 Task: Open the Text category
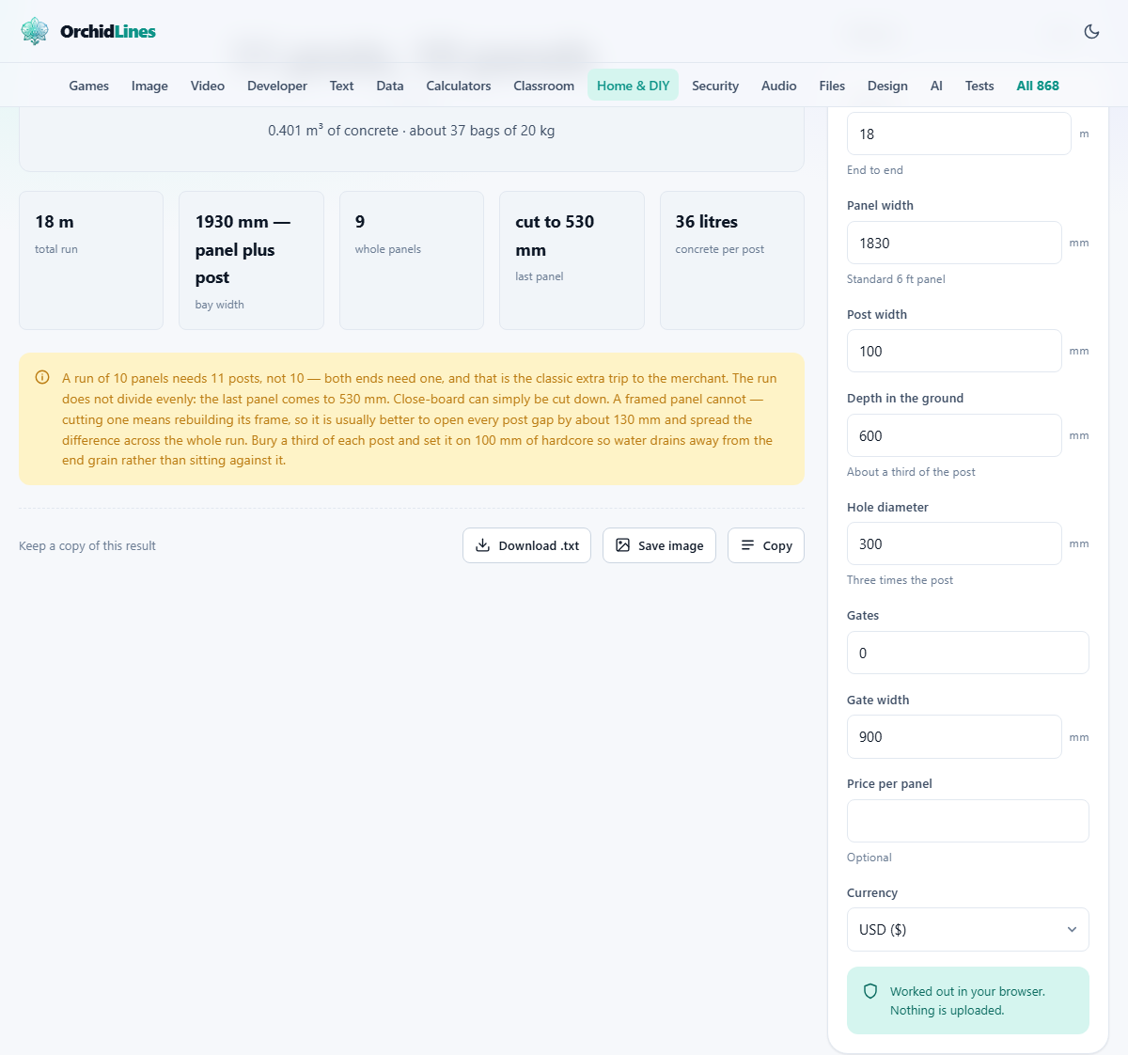pyautogui.click(x=341, y=86)
